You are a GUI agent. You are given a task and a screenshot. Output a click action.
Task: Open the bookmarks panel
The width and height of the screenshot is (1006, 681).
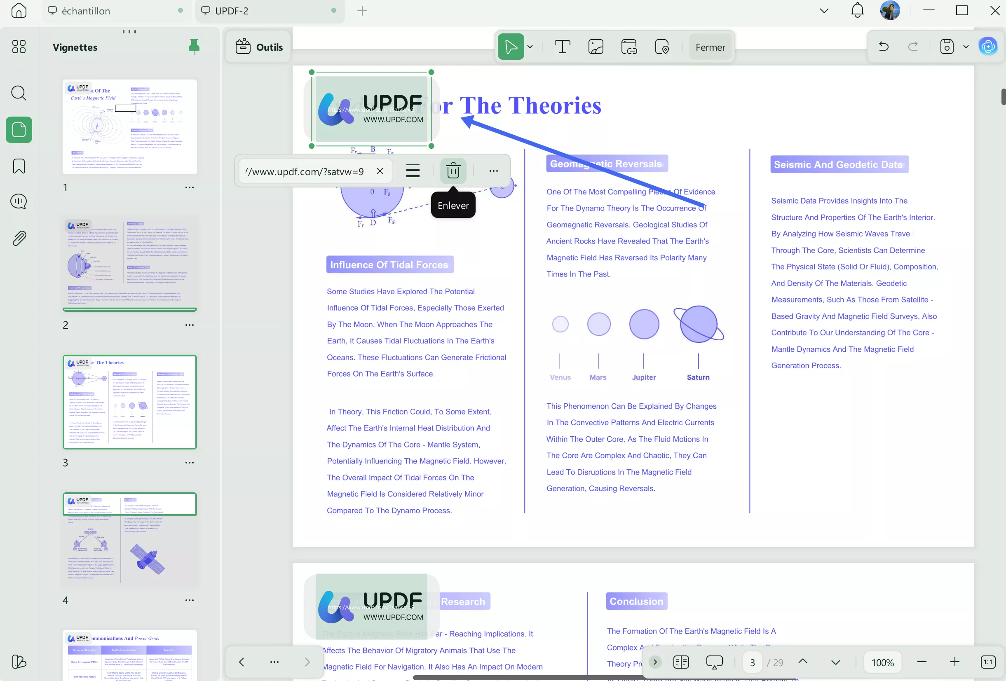(x=19, y=166)
